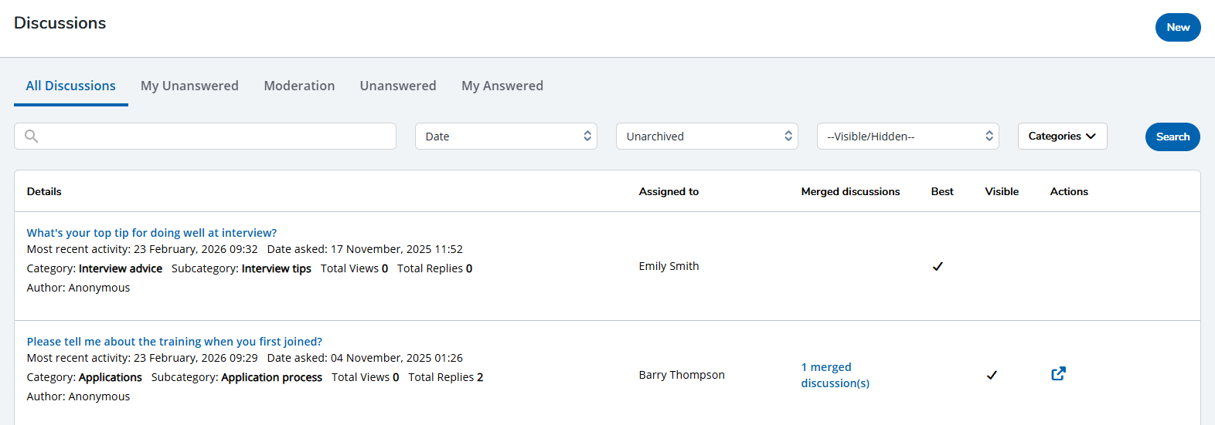Open "Please tell me about the training" discussion

pyautogui.click(x=174, y=342)
